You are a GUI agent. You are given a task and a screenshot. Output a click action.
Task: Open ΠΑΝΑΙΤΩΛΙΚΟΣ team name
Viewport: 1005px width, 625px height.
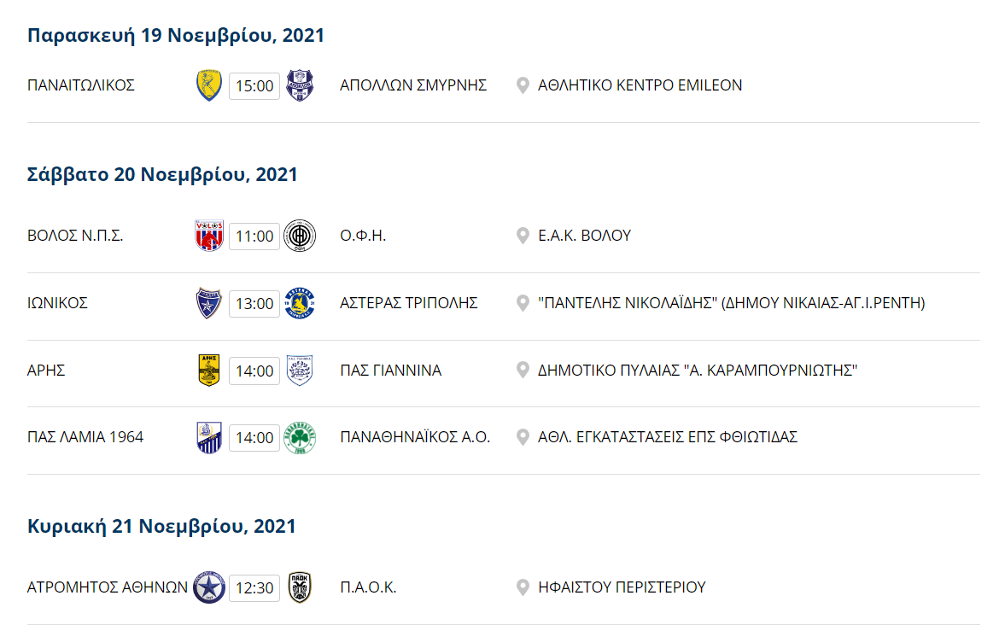point(81,85)
